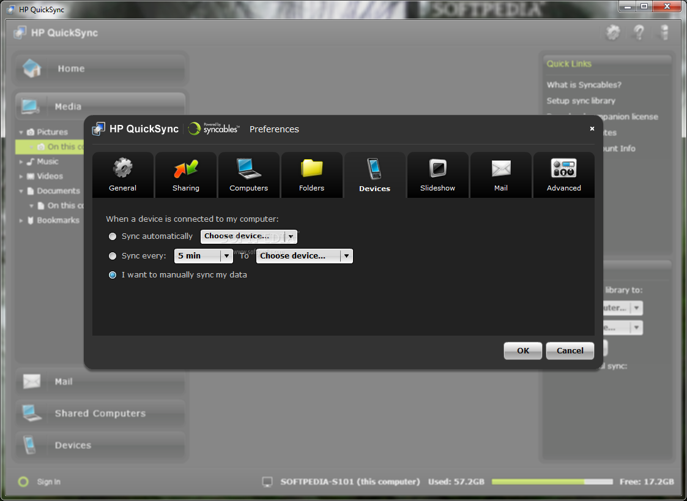Open Shared Computers section
Image resolution: width=687 pixels, height=501 pixels.
pos(100,413)
